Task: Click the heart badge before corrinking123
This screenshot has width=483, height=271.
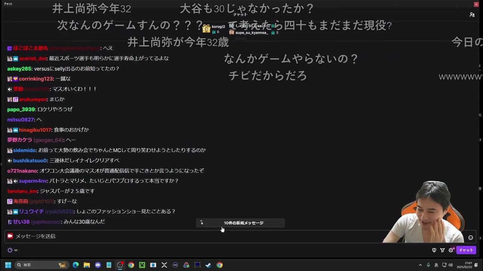Action: [x=15, y=79]
